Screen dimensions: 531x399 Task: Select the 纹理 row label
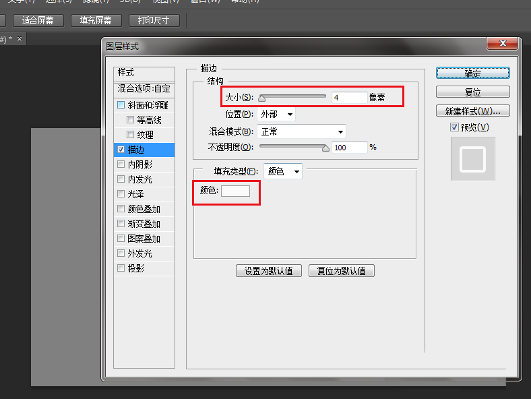pos(146,135)
